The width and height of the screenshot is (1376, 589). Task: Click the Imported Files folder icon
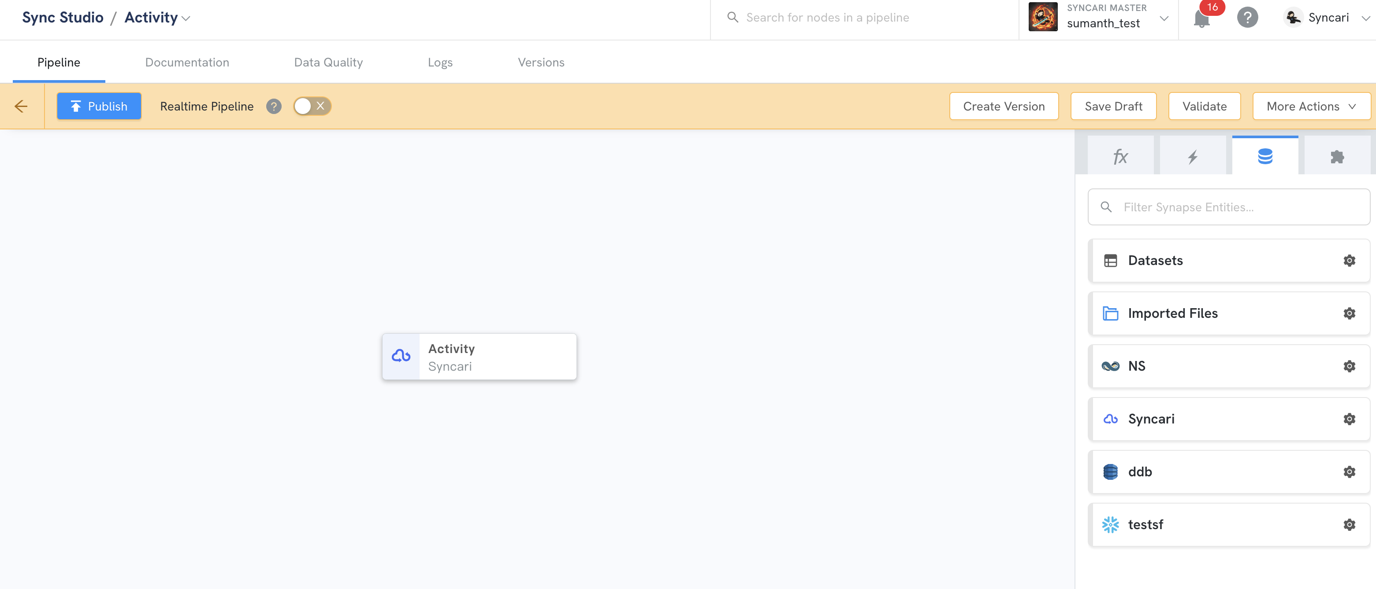(x=1110, y=313)
